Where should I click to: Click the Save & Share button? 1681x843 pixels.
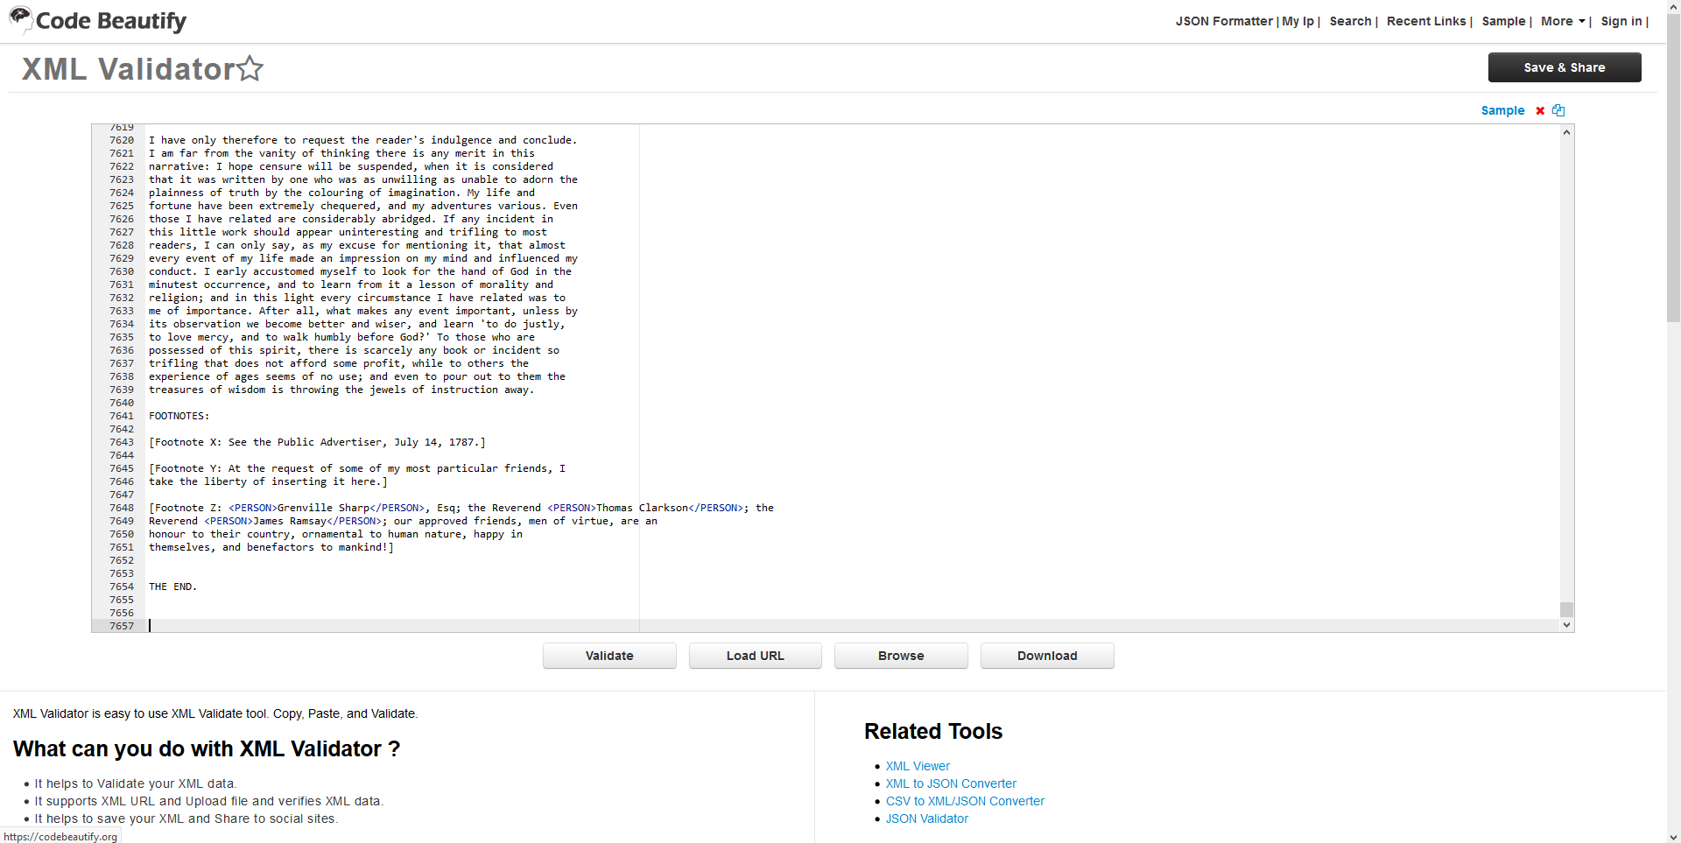pos(1564,67)
